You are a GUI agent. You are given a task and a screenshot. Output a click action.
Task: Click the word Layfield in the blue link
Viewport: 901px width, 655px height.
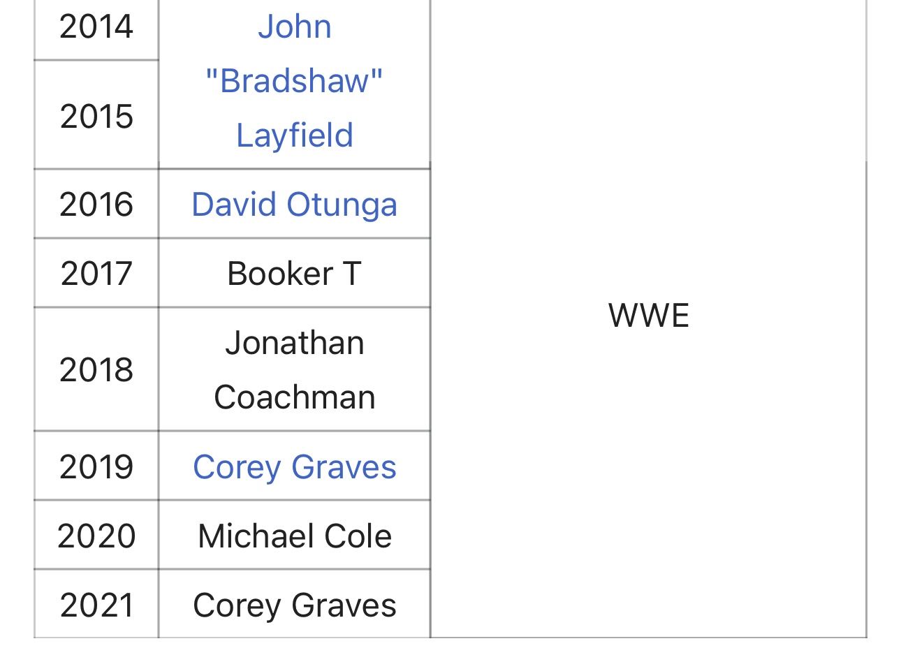(294, 135)
